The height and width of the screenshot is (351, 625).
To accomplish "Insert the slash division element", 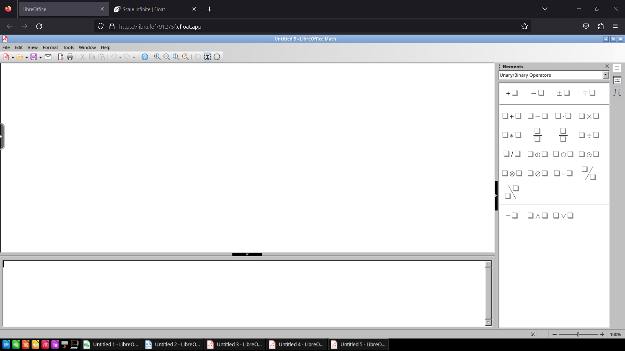I will [512, 154].
